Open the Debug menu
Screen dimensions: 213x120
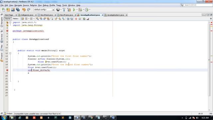[46, 5]
